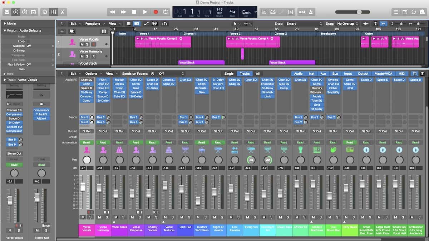Enable Replace mode button
429x241 pixels.
pyautogui.click(x=264, y=12)
